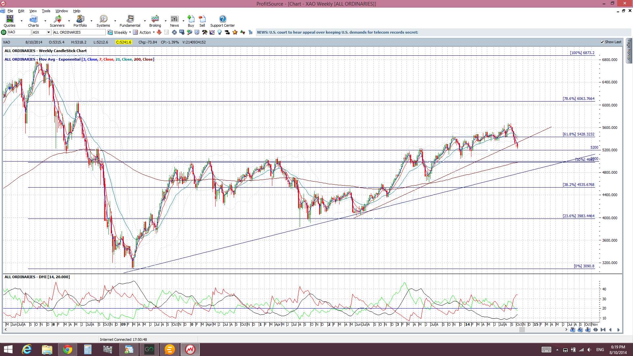Toggle the Show Last checkbox
633x356 pixels.
(602, 42)
